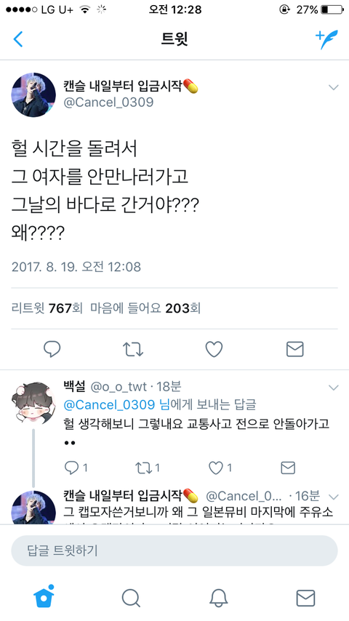Image resolution: width=349 pixels, height=621 pixels.
Task: Tap the 답글 트윗하기 reply field
Action: [x=174, y=550]
